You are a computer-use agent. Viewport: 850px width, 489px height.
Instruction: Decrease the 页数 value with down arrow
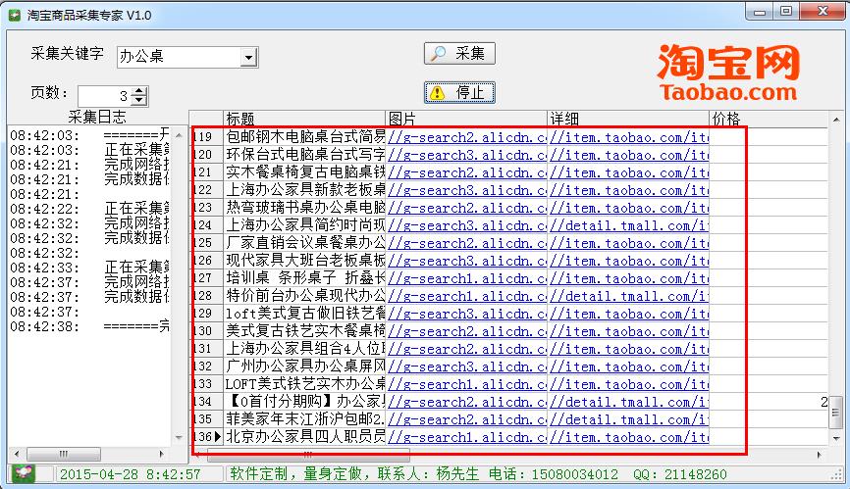pyautogui.click(x=139, y=100)
